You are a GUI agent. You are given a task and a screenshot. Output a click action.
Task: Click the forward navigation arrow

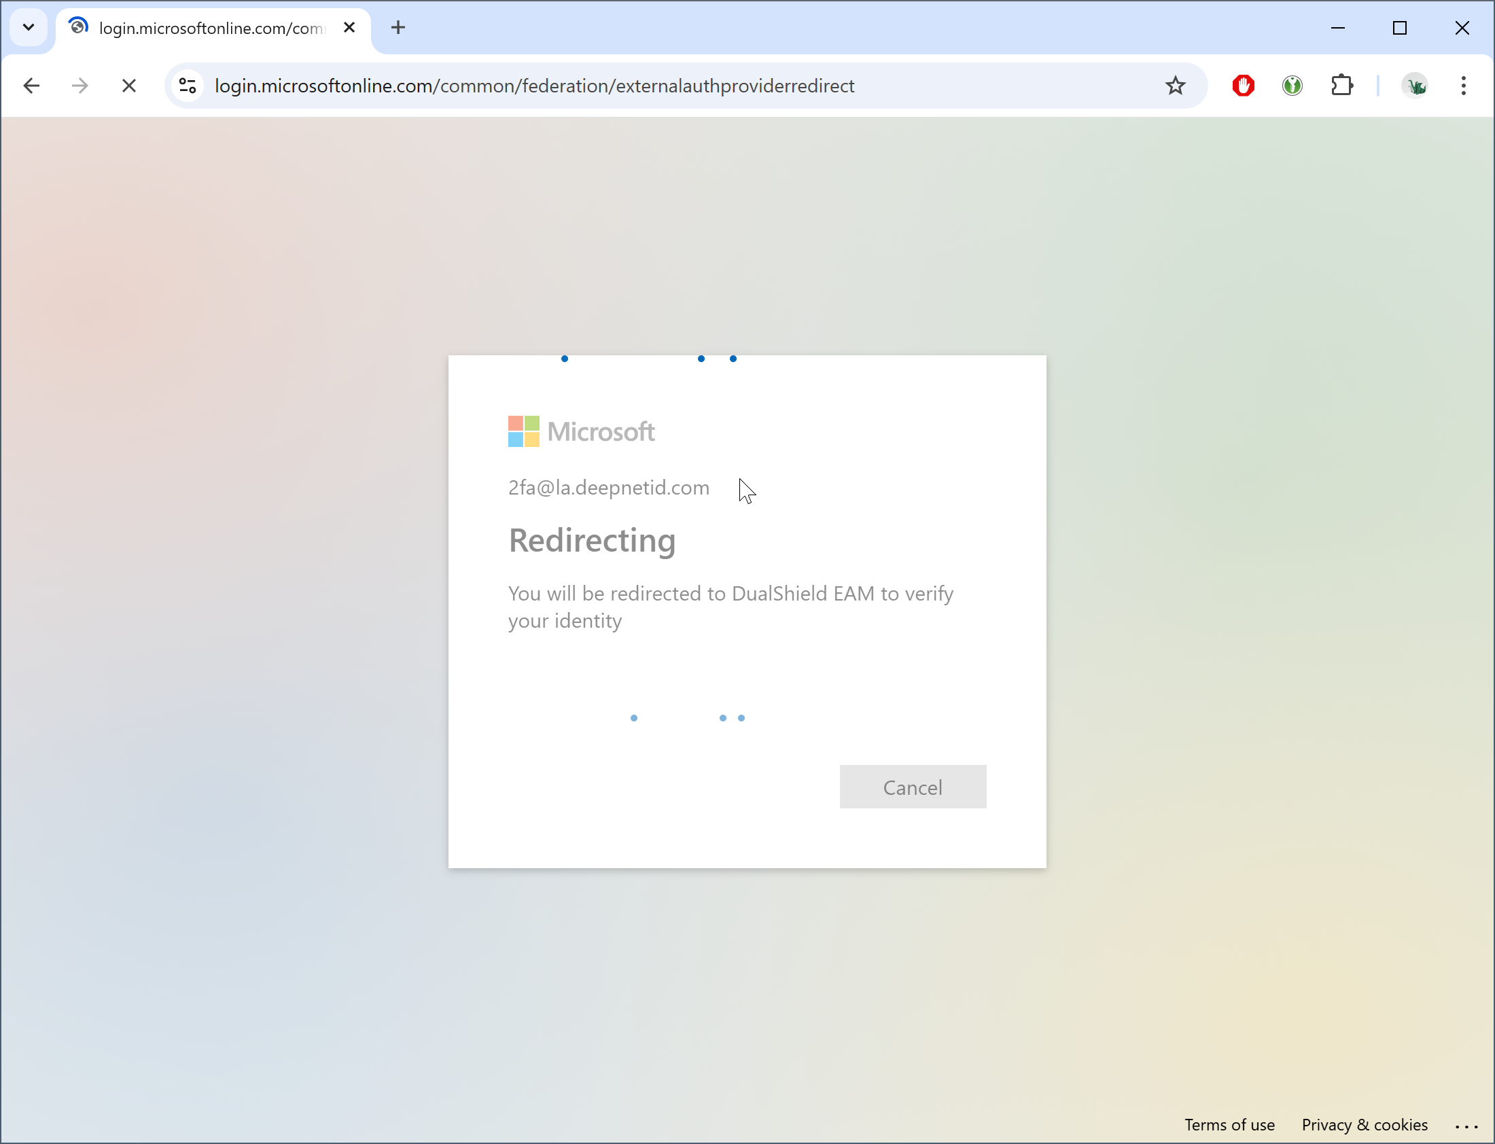pyautogui.click(x=80, y=86)
